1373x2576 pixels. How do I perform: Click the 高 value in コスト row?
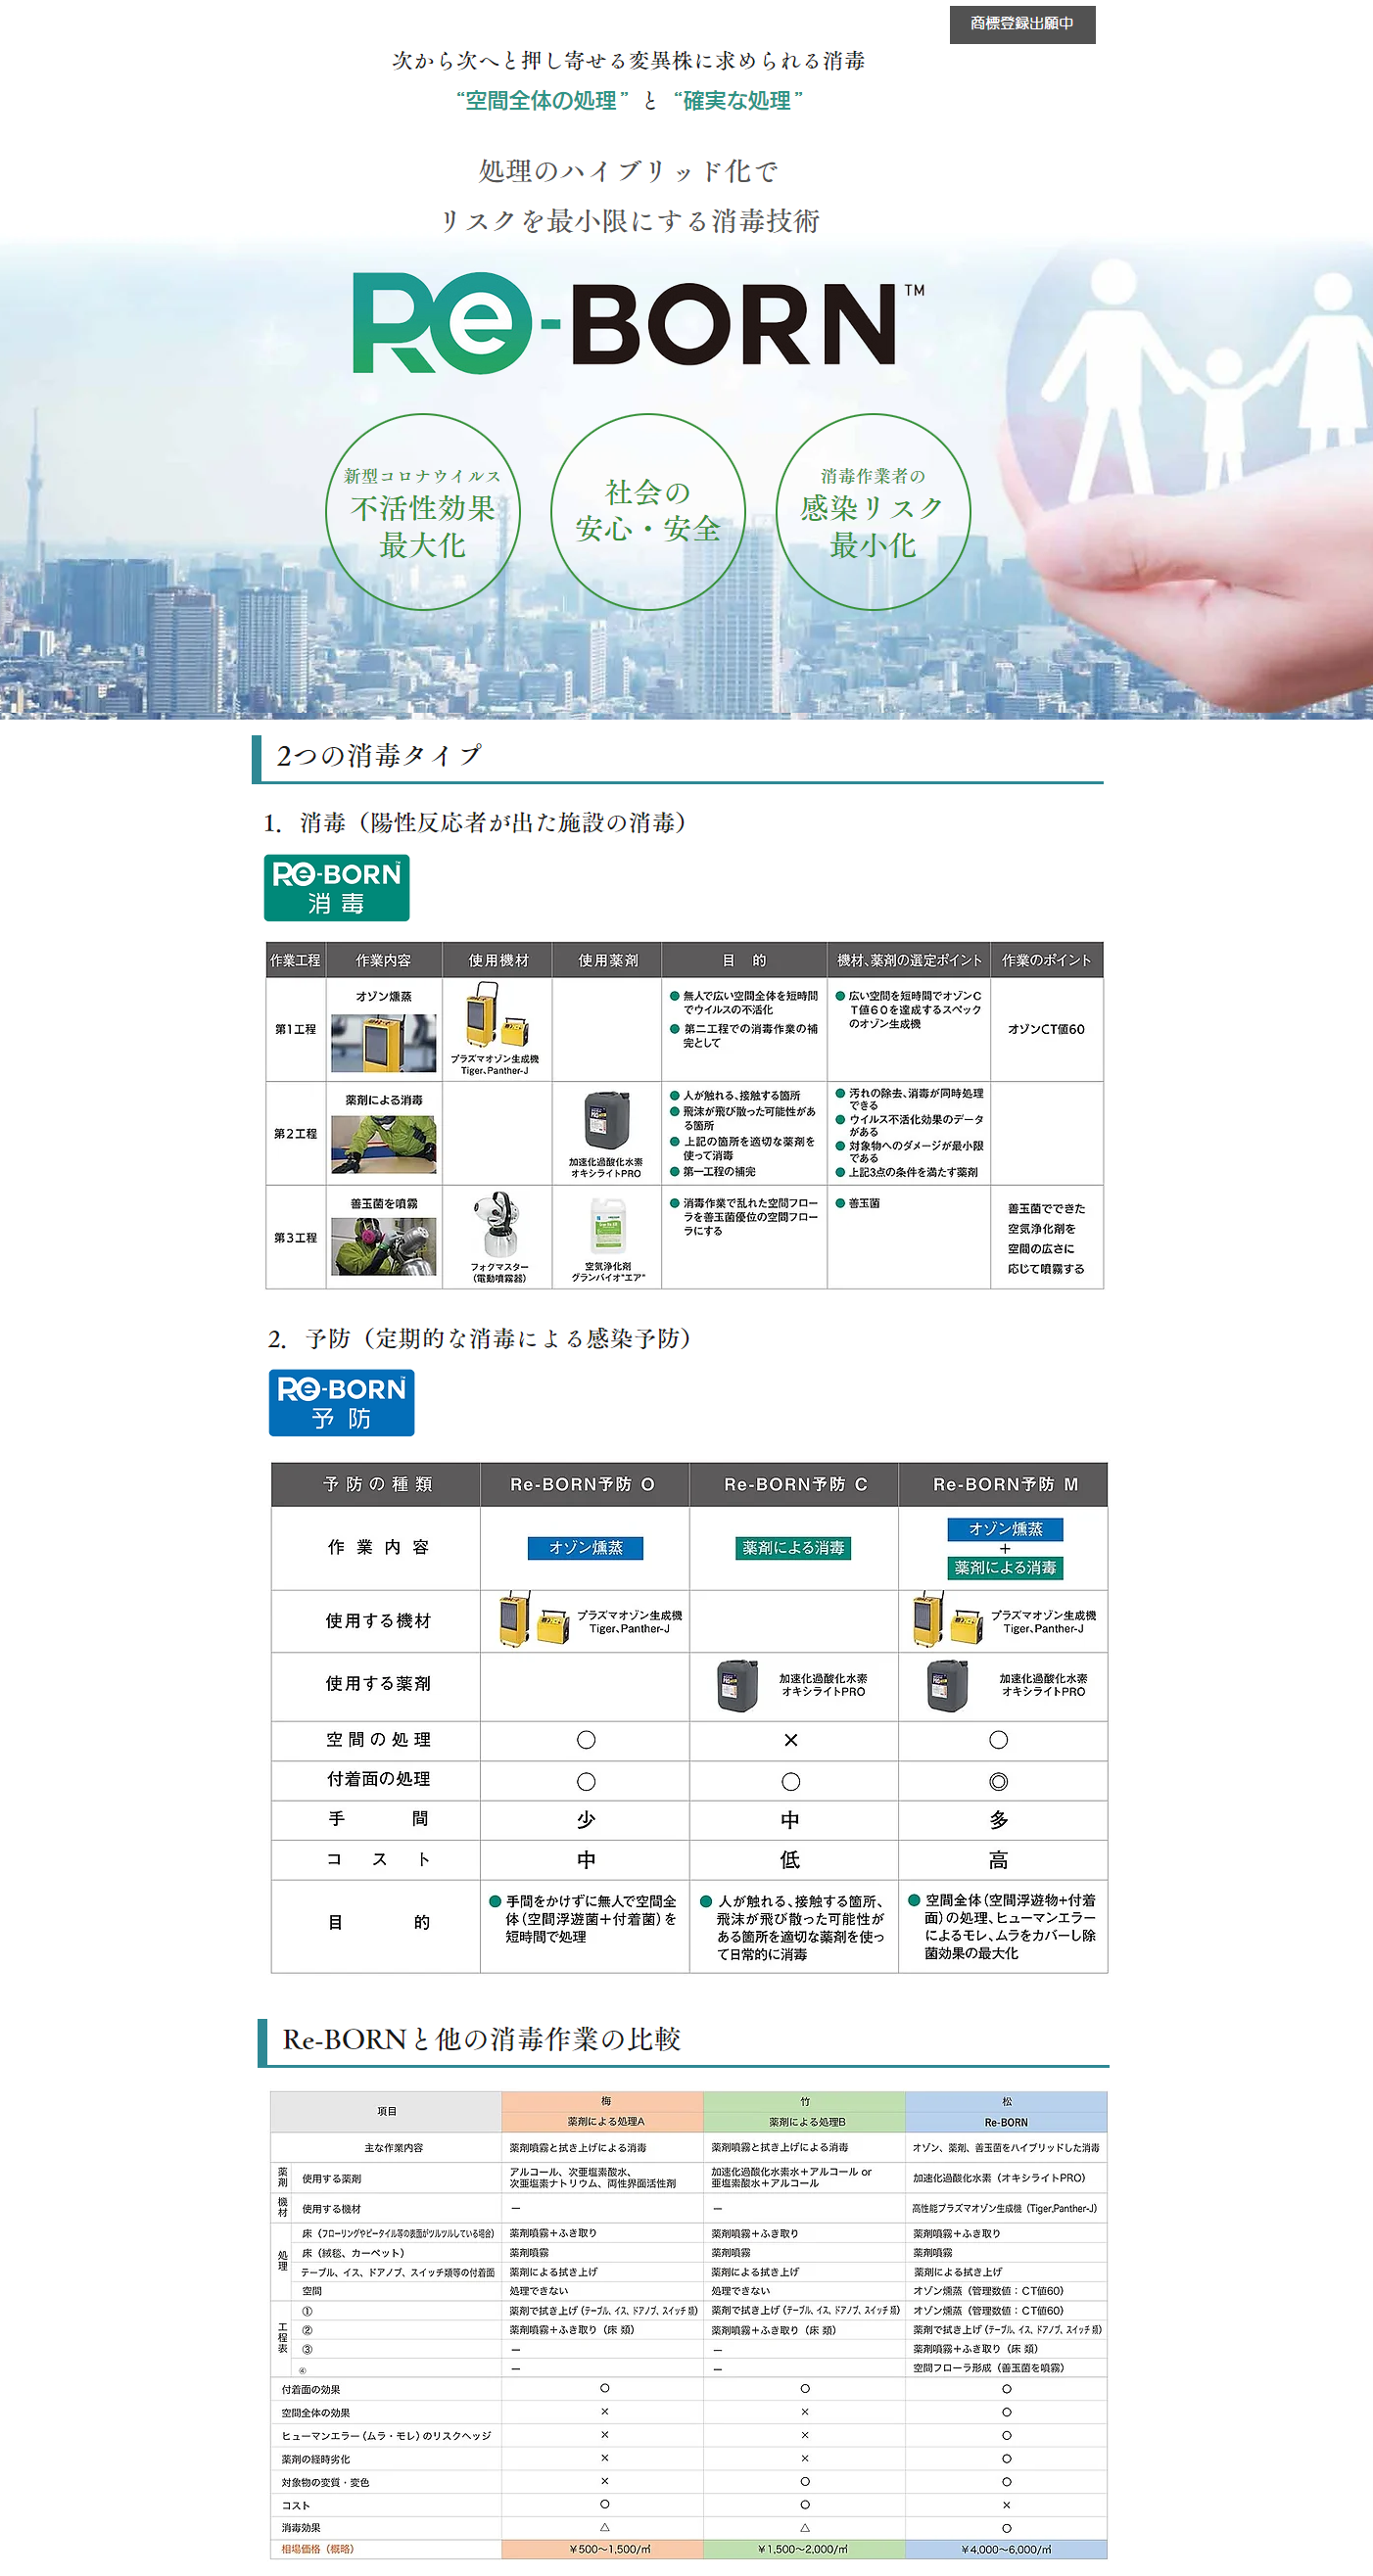coord(998,1860)
